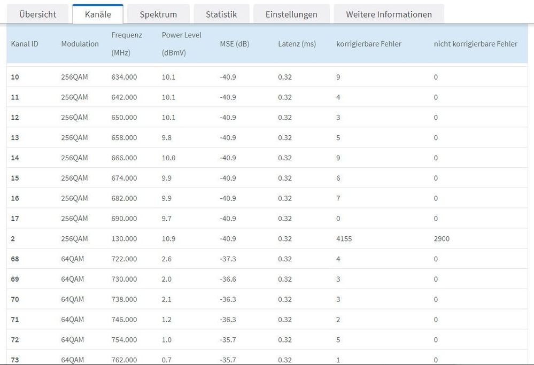
Task: Click MSE value -35.7 in channel 72 row
Action: point(228,340)
